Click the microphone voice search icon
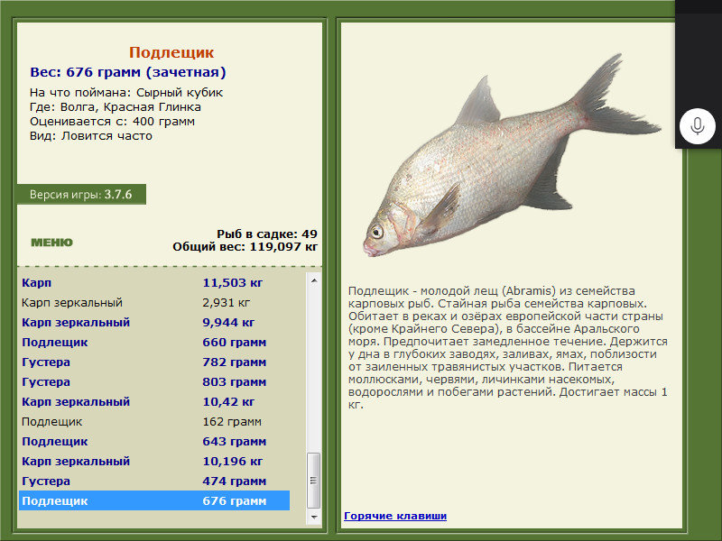Viewport: 722px width, 541px height. click(x=698, y=126)
